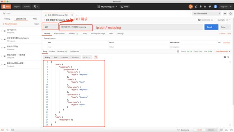Click the environment quick look eye icon
Viewport: 234px width, 132px height.
click(225, 14)
